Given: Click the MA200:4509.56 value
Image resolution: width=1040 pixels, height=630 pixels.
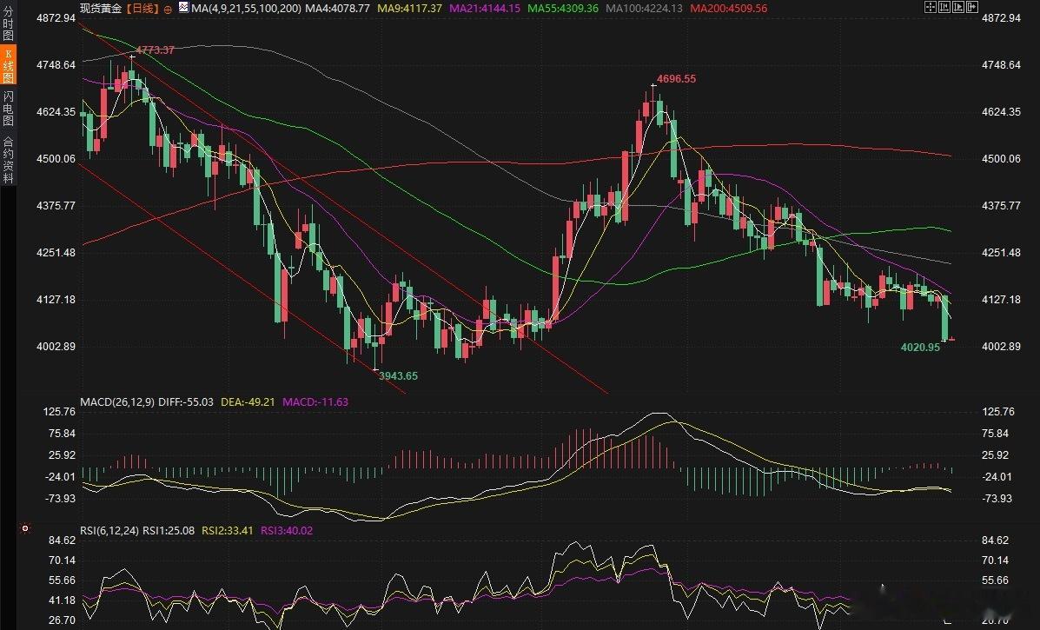Looking at the screenshot, I should click(729, 9).
